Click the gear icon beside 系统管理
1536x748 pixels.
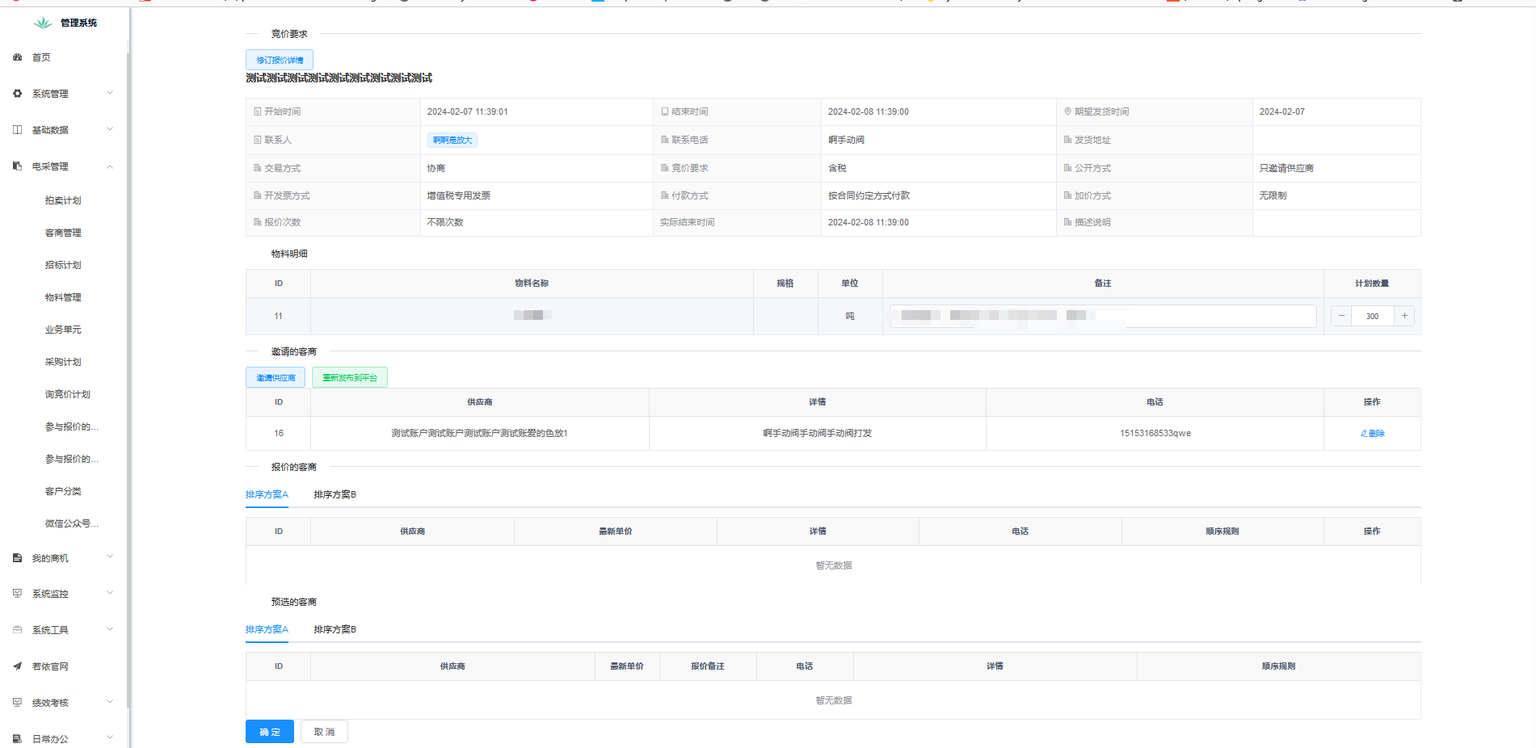[17, 94]
